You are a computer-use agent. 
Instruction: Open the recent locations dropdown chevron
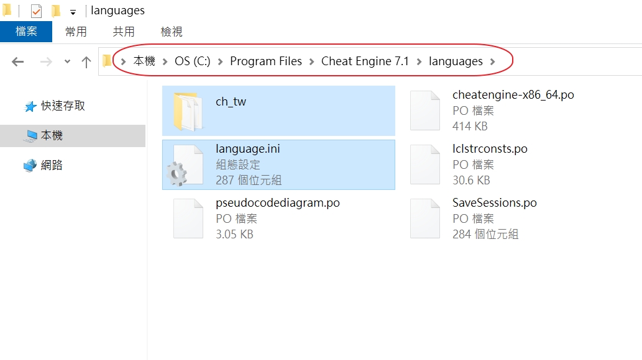68,62
